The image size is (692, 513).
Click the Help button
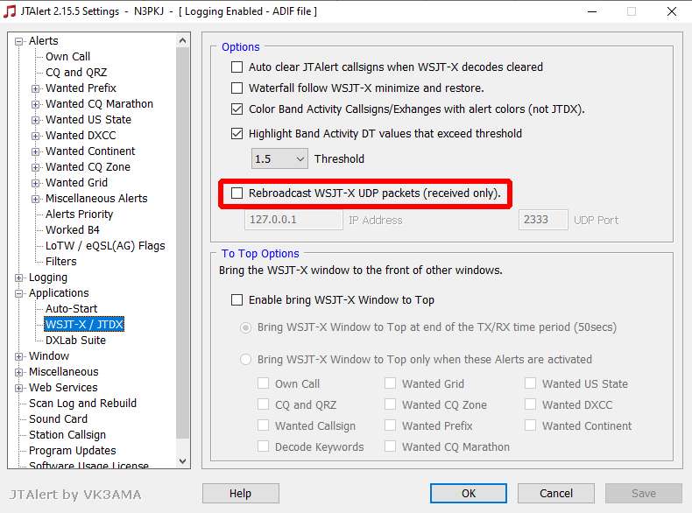click(241, 493)
